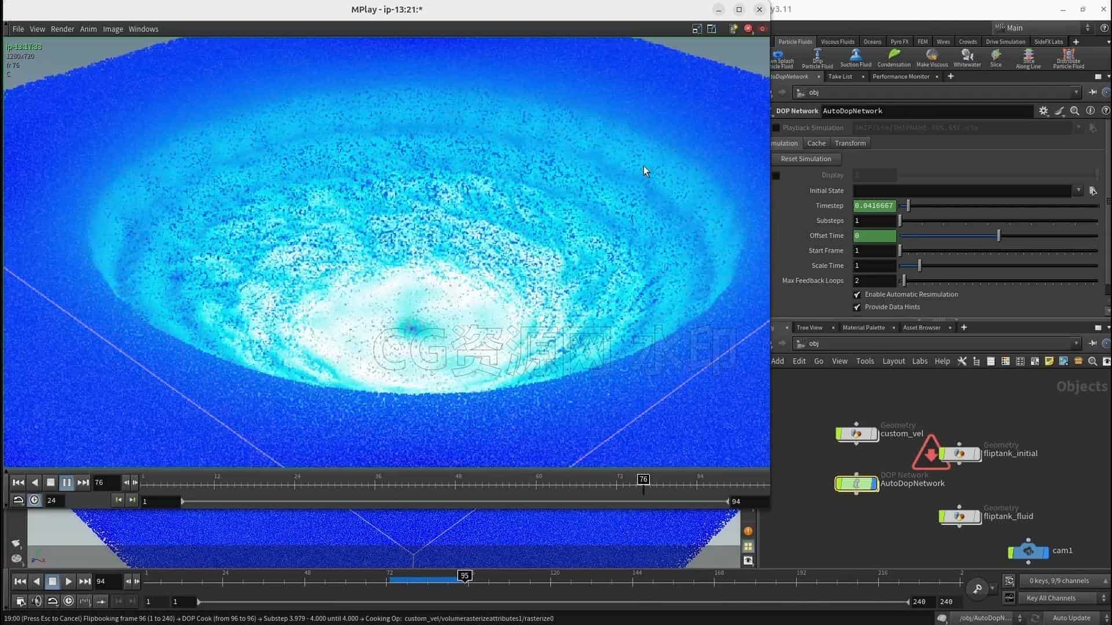Select the Condensation shelf tool

coord(894,58)
